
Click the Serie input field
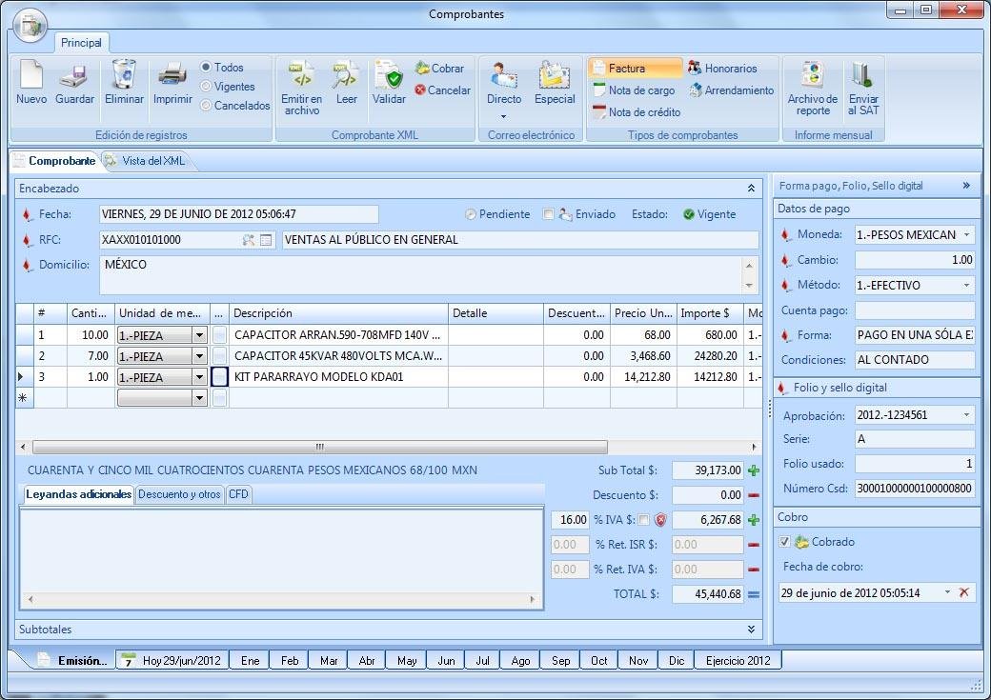914,439
